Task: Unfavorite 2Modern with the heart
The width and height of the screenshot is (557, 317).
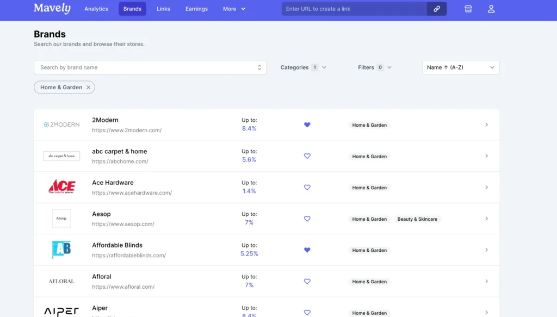Action: [x=307, y=125]
